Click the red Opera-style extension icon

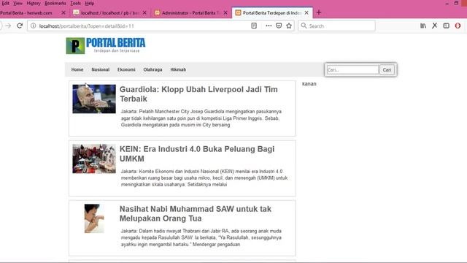(458, 26)
